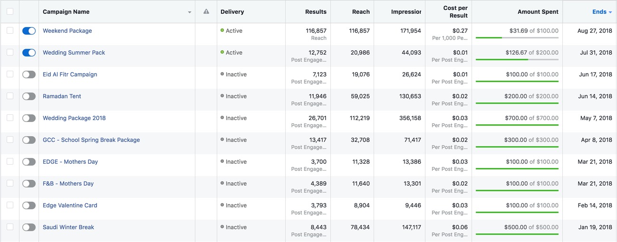Click the warning triangle column header icon
This screenshot has width=617, height=242.
206,12
